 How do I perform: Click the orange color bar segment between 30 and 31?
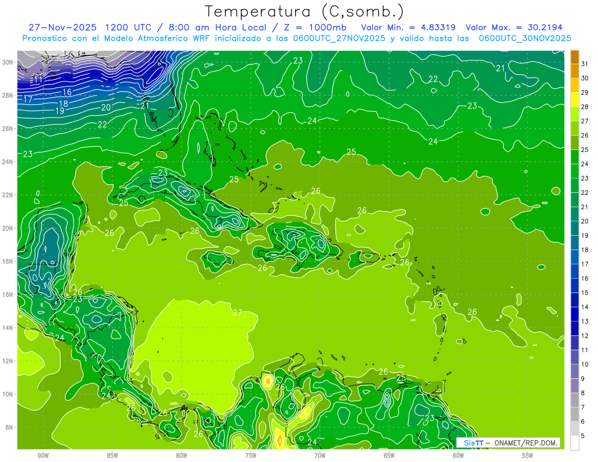[x=575, y=71]
